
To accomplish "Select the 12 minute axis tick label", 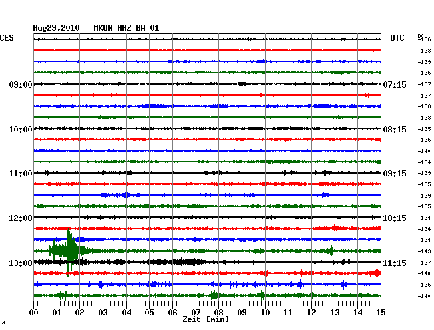I will pos(311,313).
